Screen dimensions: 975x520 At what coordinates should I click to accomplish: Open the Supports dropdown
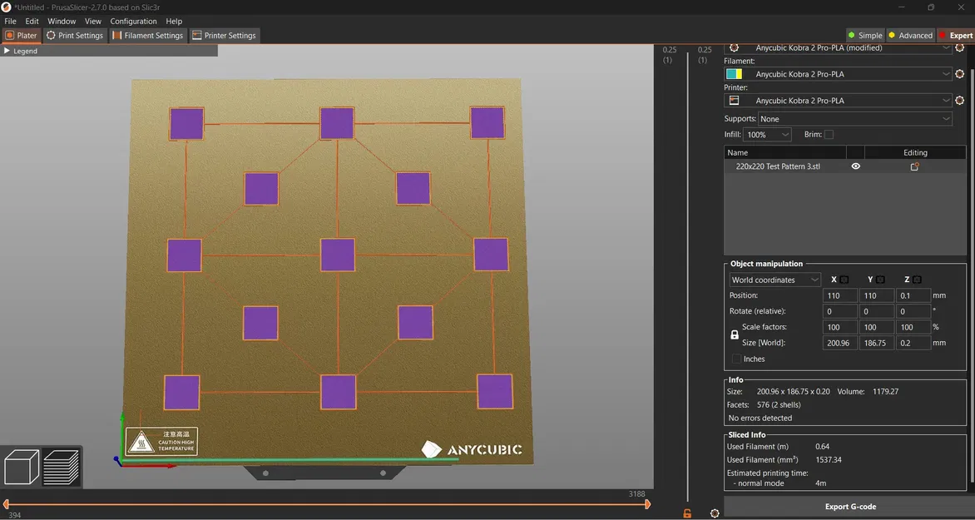coord(854,119)
